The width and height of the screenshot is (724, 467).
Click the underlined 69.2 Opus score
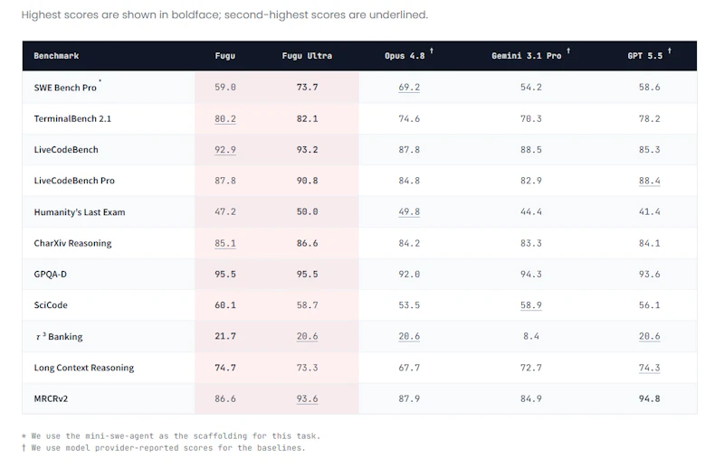(409, 88)
